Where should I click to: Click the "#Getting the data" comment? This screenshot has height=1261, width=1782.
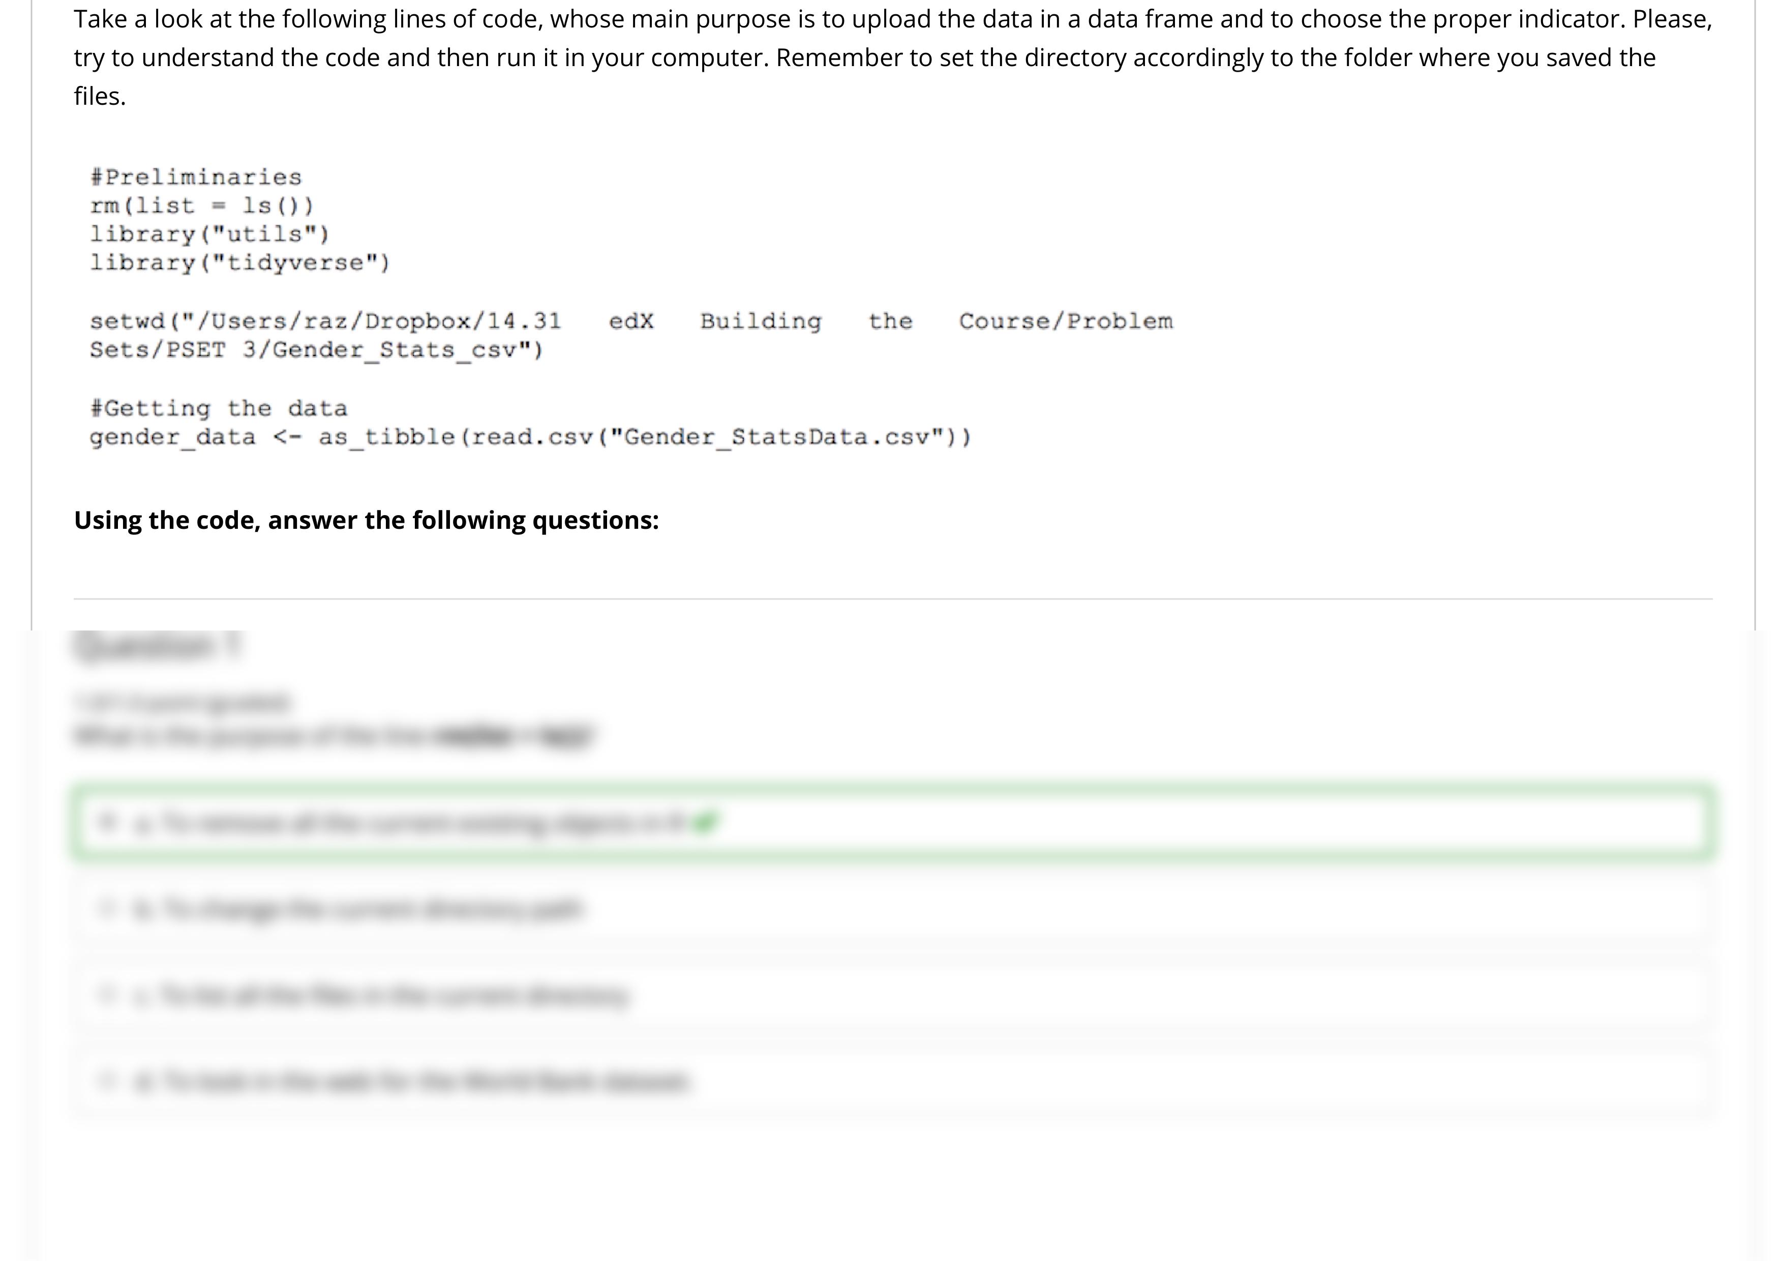tap(218, 408)
